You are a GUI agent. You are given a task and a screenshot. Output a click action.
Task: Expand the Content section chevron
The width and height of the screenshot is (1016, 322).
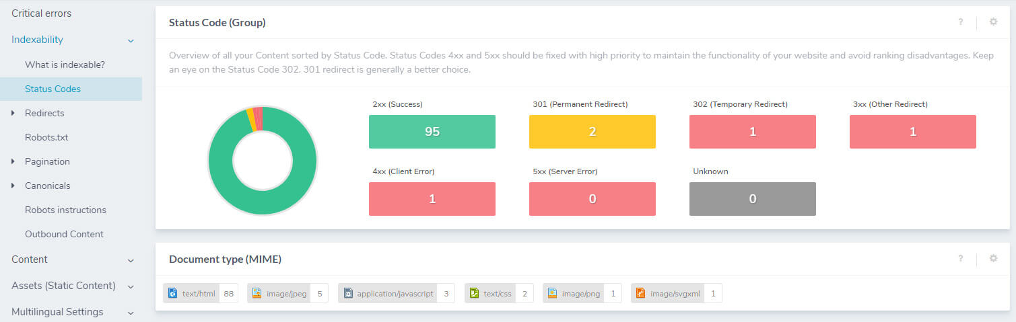pyautogui.click(x=131, y=260)
